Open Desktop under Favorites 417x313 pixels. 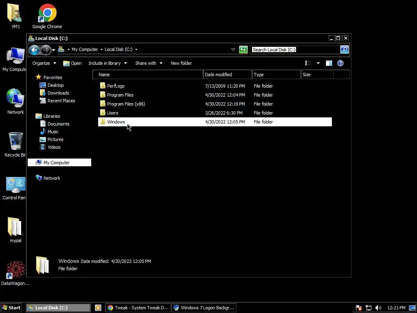[x=55, y=85]
